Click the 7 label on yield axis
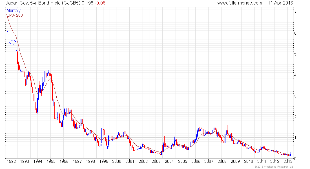 [x=295, y=12]
